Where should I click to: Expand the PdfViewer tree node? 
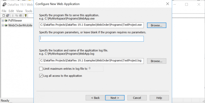[x=3, y=20]
